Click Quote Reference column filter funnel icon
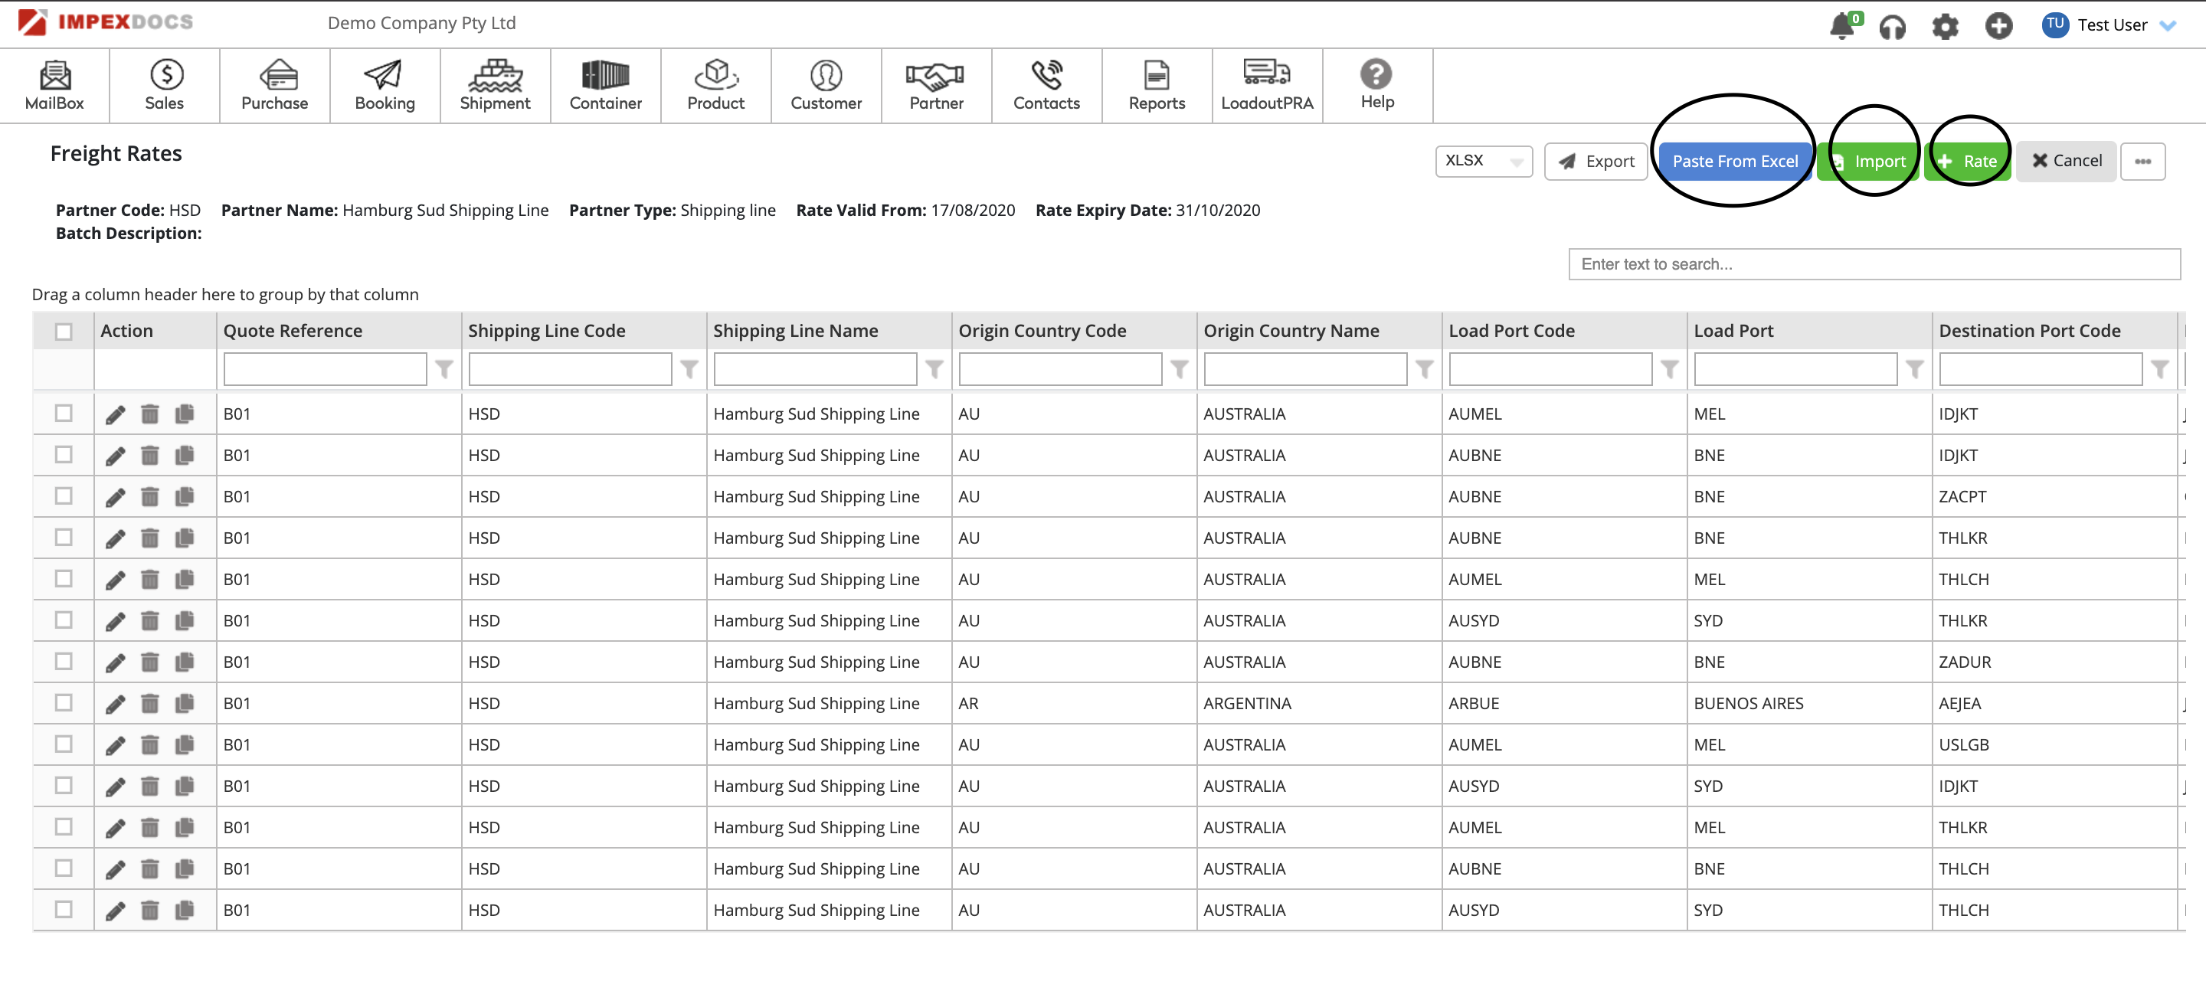 [443, 369]
